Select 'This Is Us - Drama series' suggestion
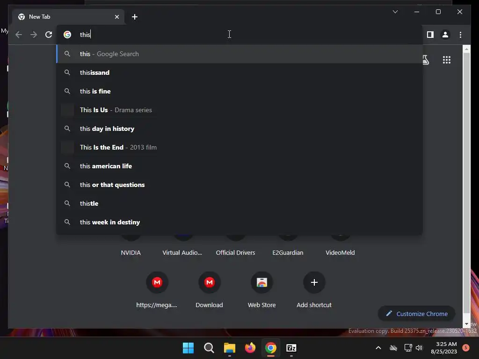Screen dimensions: 479x359 coord(239,110)
